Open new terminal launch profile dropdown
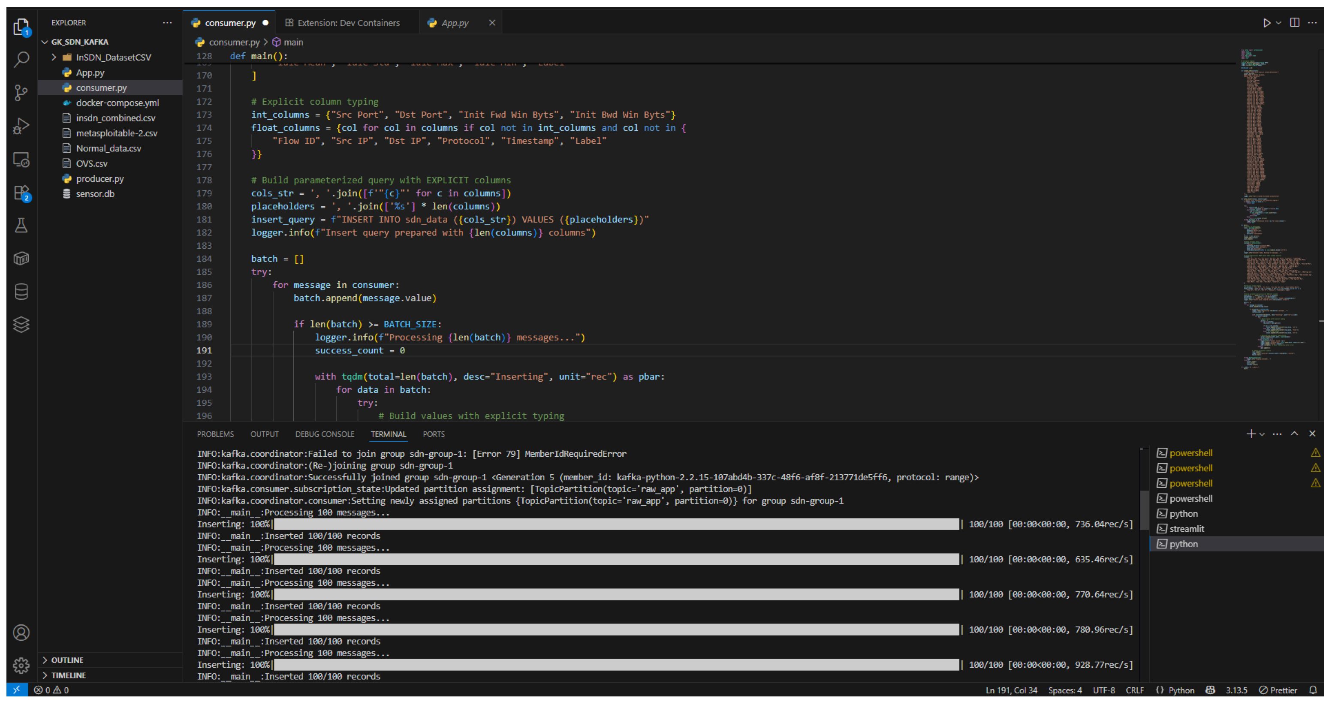The height and width of the screenshot is (705, 1332). (1262, 434)
